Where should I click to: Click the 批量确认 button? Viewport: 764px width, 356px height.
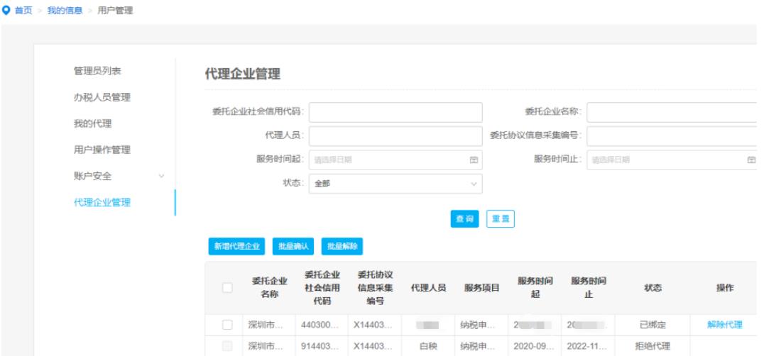pos(293,246)
